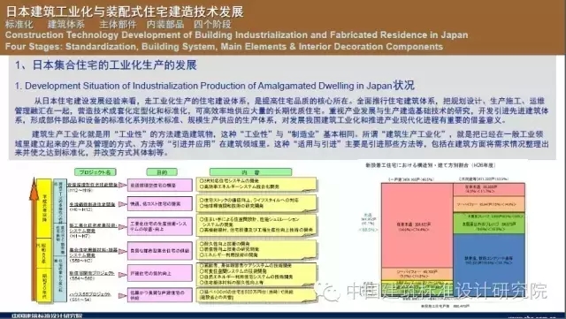Click the pink arrowhead before 戸建住宅の質的向上
566x319 pixels.
(123, 275)
